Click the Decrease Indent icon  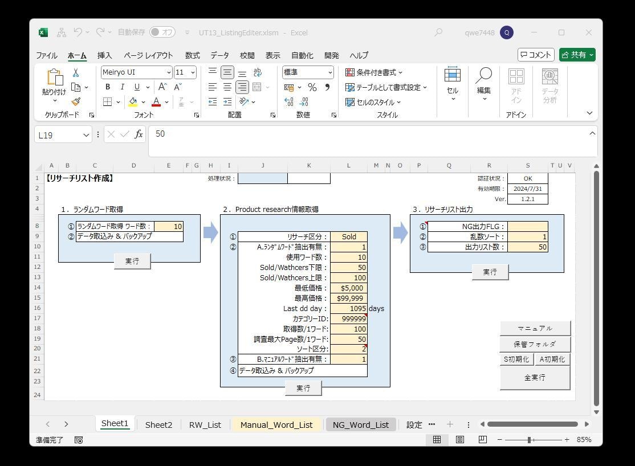[213, 101]
